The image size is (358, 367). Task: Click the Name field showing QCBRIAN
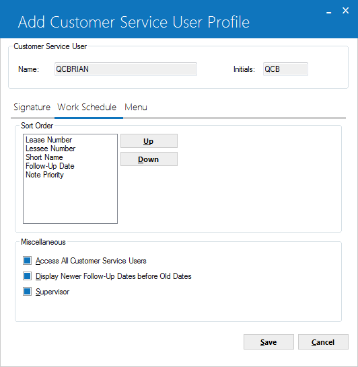tap(126, 69)
